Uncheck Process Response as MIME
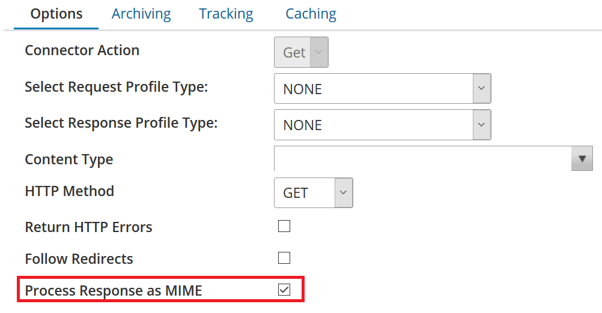The height and width of the screenshot is (313, 602). 284,290
